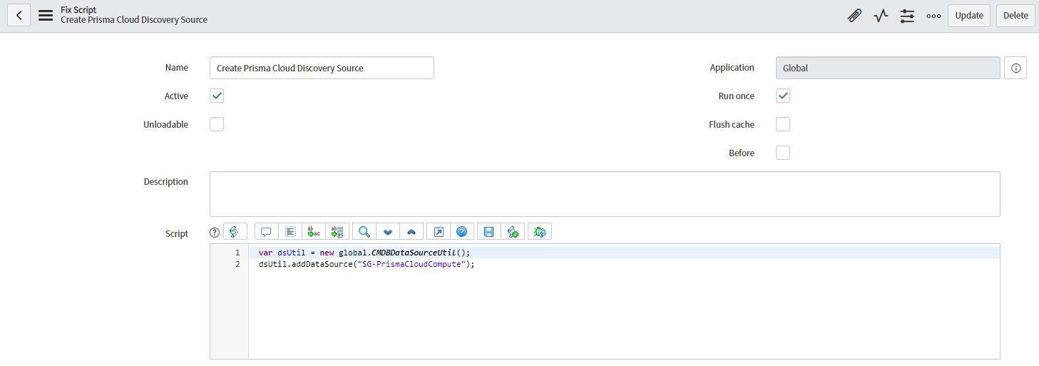
Task: Open the Replace All tool
Action: (x=337, y=231)
